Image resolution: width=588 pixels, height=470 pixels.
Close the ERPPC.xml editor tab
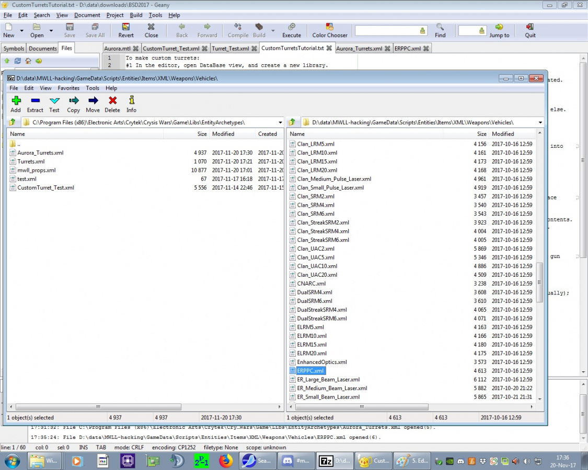[426, 49]
